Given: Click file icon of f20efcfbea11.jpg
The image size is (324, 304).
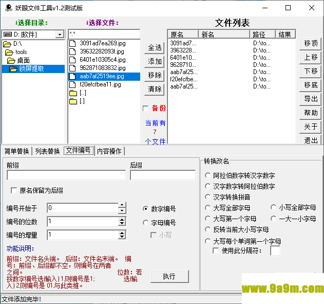Looking at the screenshot, I should (x=72, y=85).
